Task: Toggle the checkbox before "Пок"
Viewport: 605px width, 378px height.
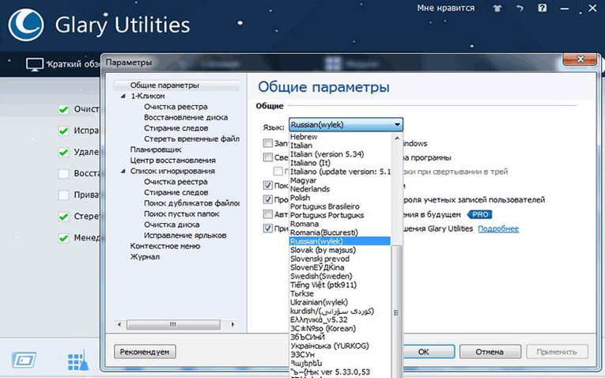Action: (268, 186)
